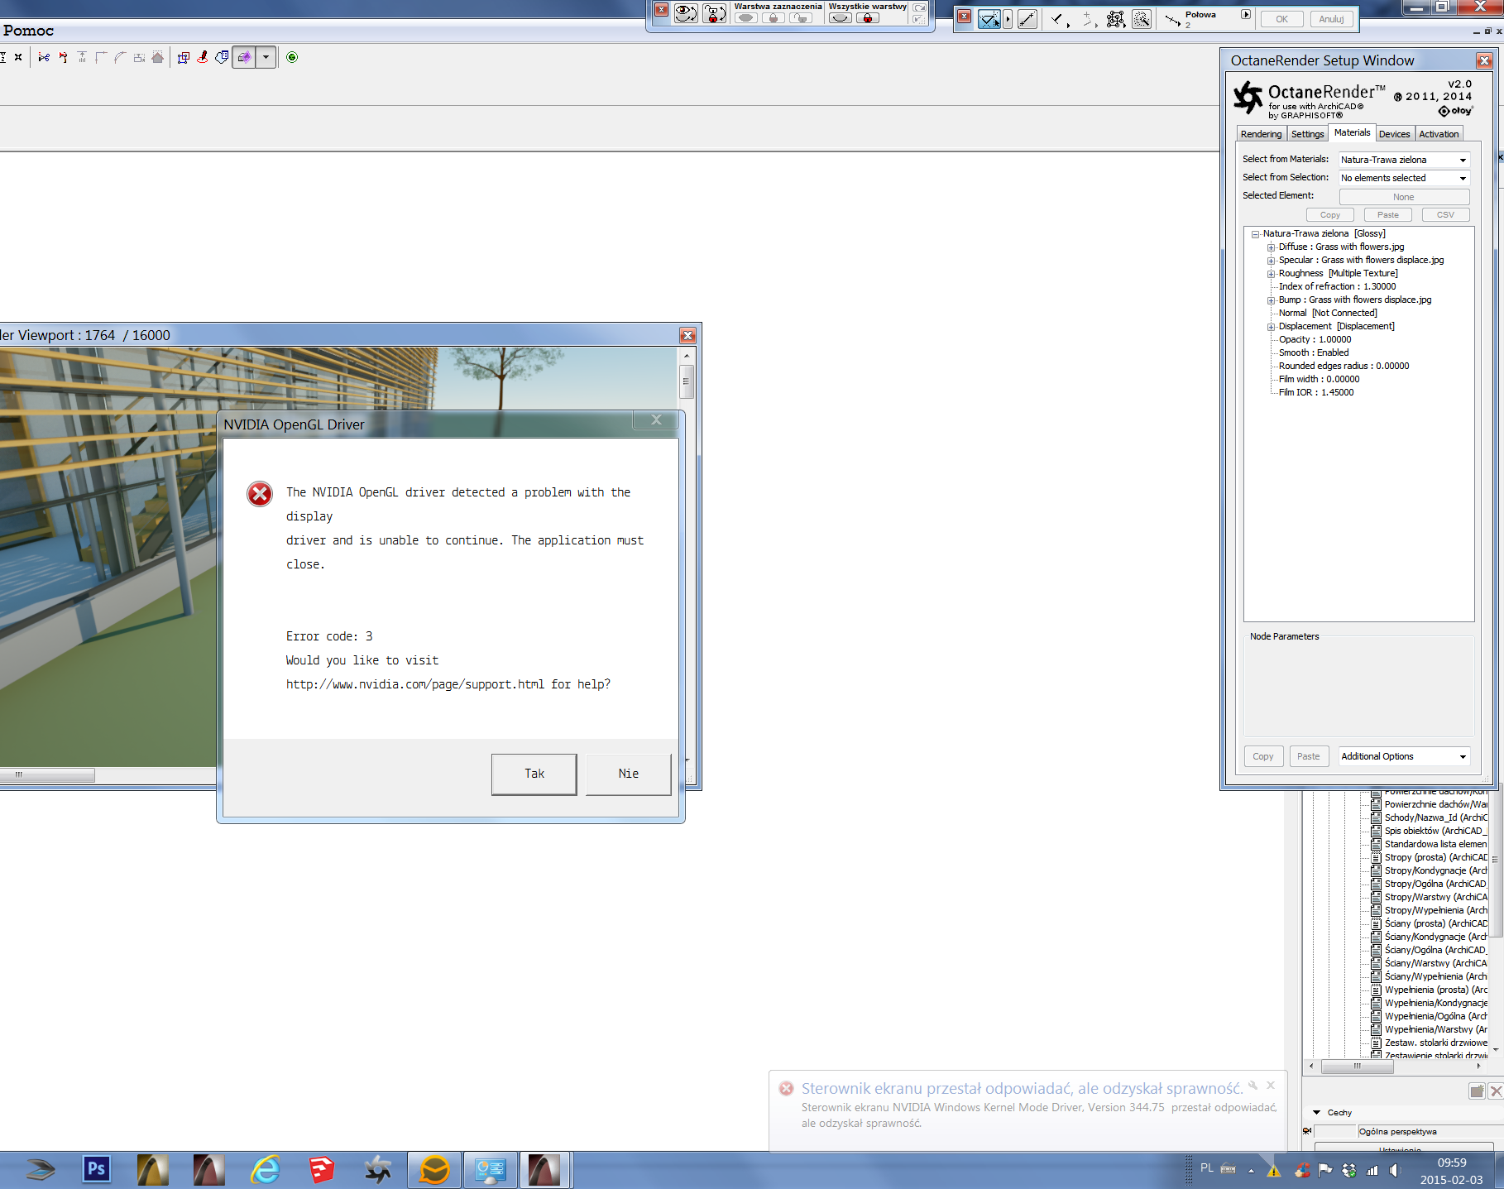Image resolution: width=1504 pixels, height=1189 pixels.
Task: Click the render viewport vertical scrollbar thumb
Action: pyautogui.click(x=687, y=382)
